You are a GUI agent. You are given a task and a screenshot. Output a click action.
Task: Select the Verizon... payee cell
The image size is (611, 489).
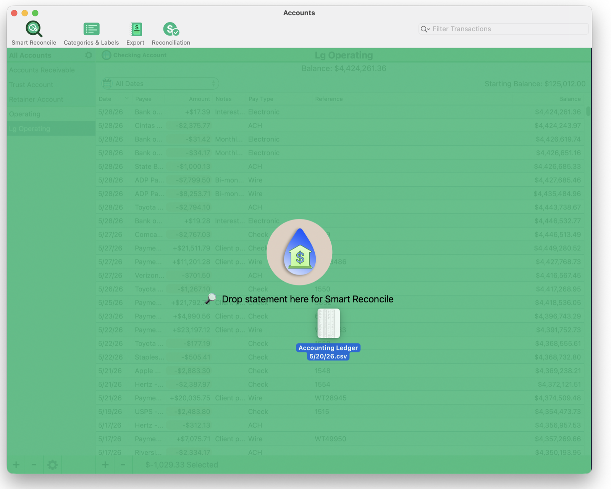click(x=150, y=276)
